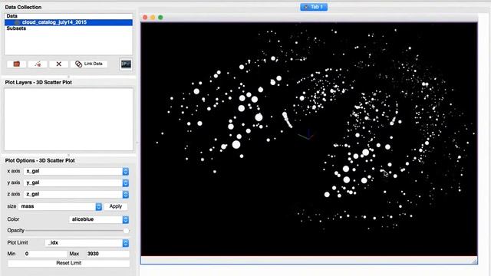The image size is (491, 276).
Task: Click the colored axes marker in 3D plot
Action: [x=307, y=135]
